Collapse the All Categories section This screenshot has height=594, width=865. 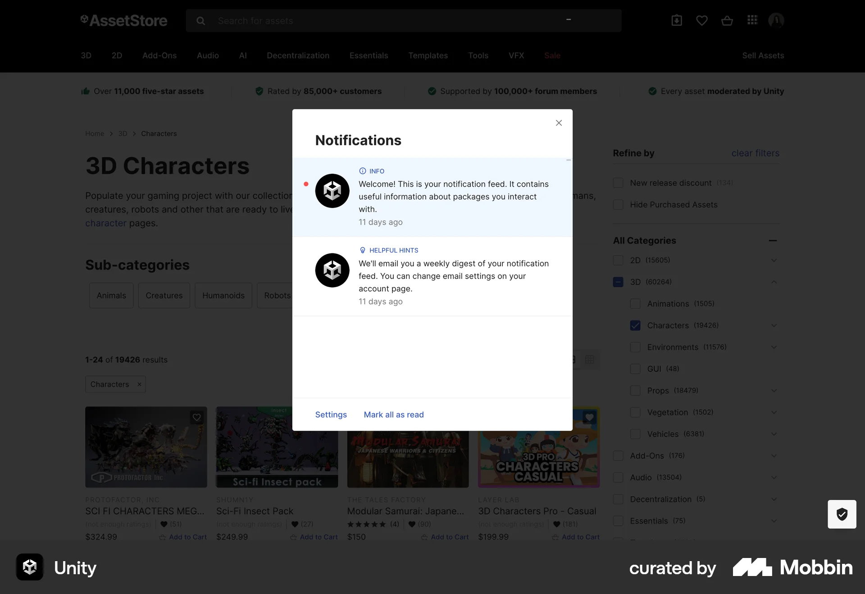coord(773,240)
